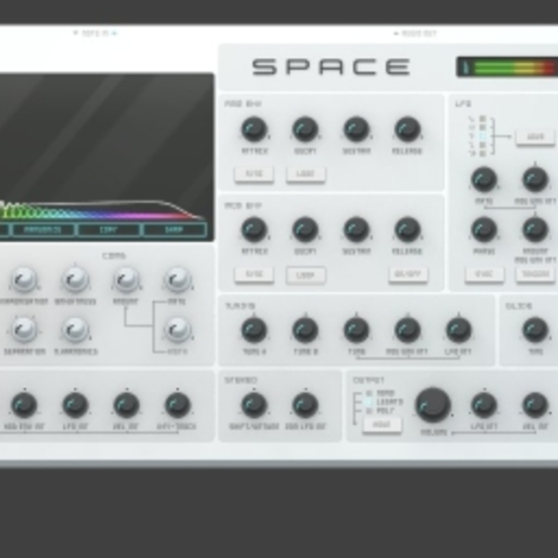558x558 pixels.
Task: Toggle LOOP in the Add Env section
Action: (x=305, y=174)
